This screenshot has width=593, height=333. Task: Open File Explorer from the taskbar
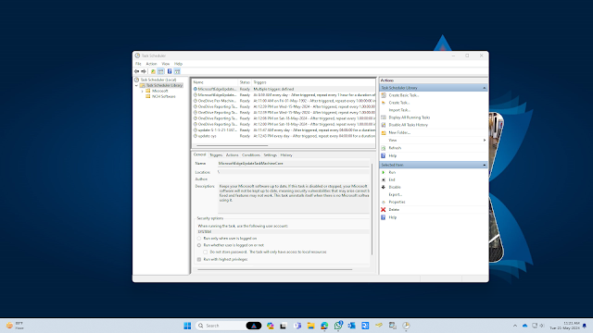311,326
